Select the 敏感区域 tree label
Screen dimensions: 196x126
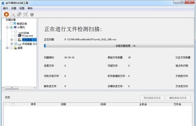click(22, 24)
